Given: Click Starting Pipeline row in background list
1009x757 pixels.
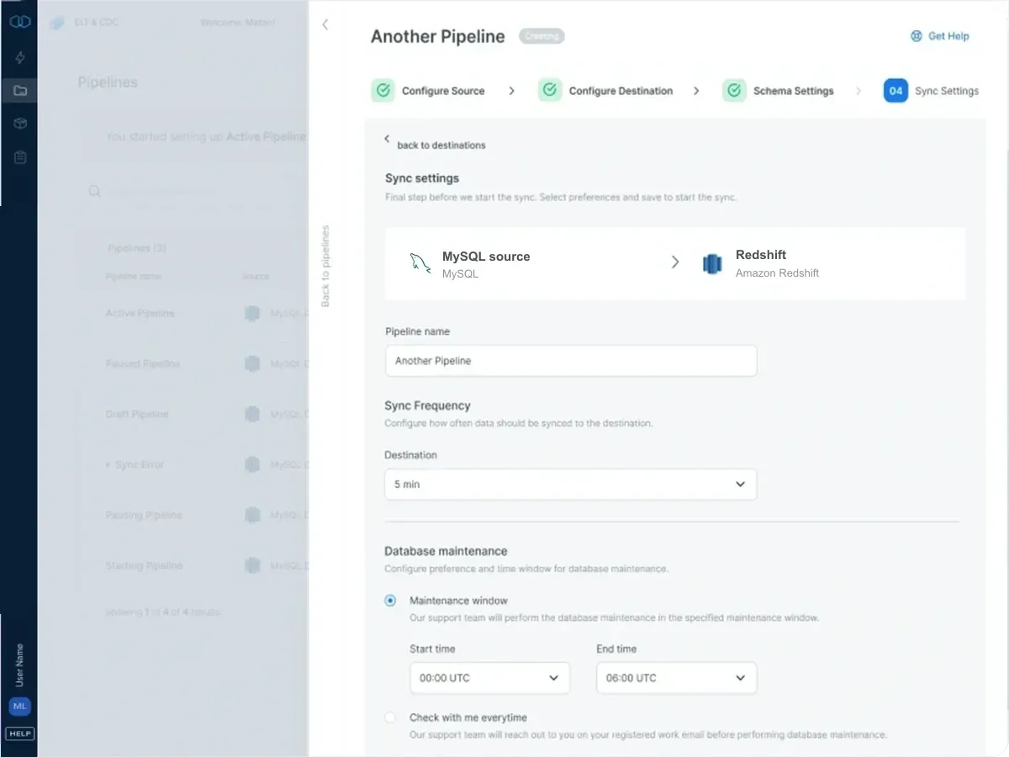Looking at the screenshot, I should click(x=193, y=565).
